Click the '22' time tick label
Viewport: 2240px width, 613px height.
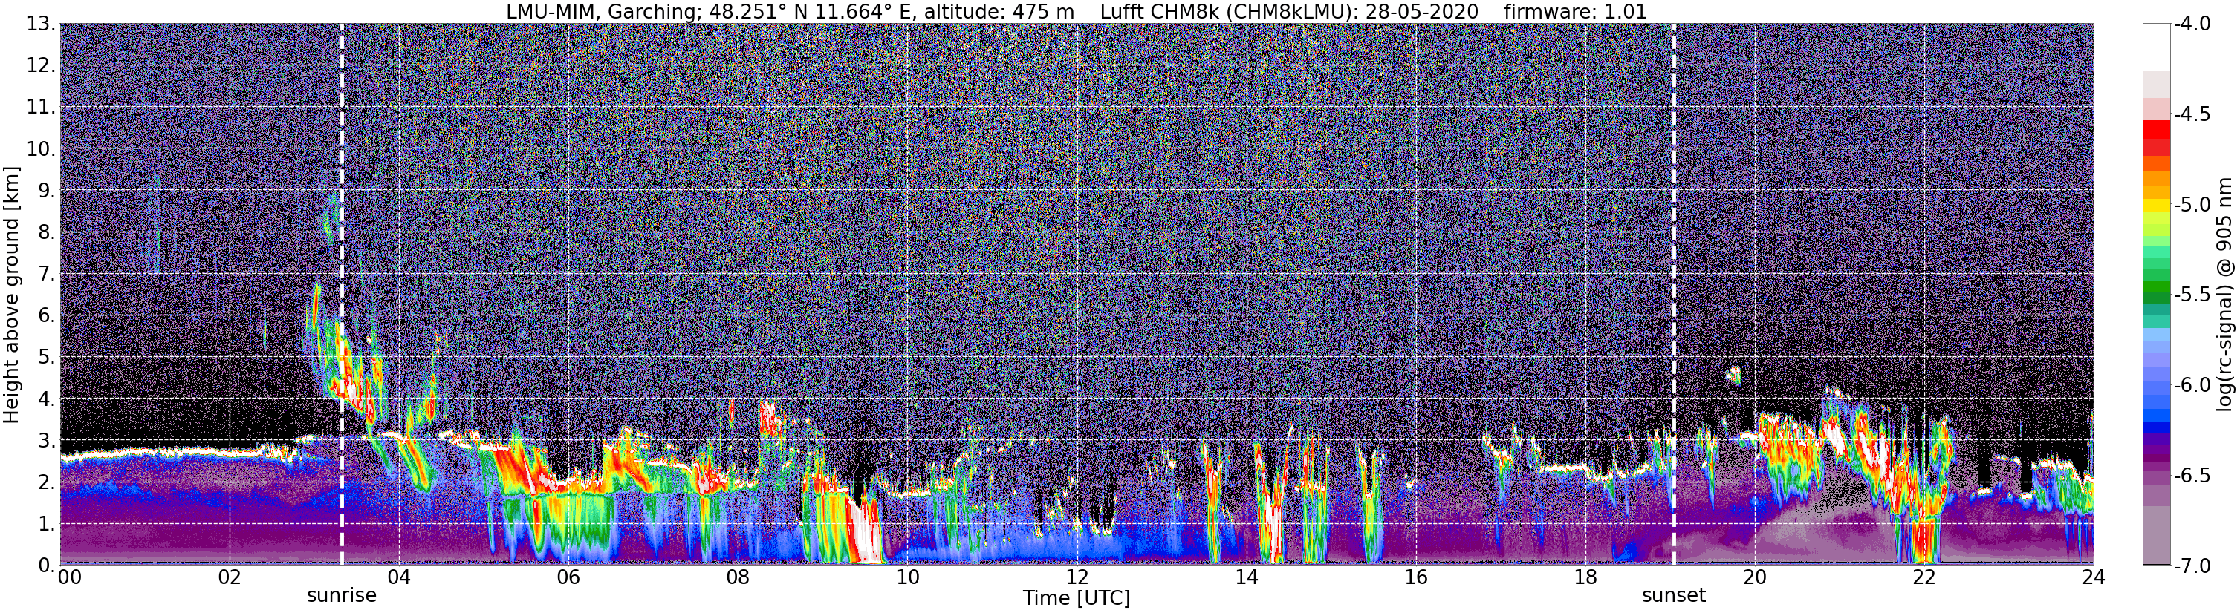point(1924,577)
